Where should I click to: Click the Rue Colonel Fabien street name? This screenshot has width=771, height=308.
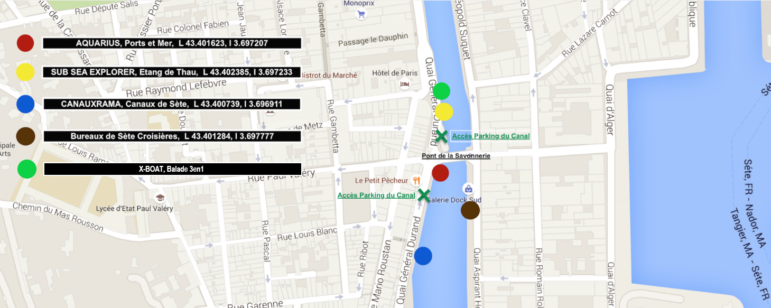pos(193,26)
